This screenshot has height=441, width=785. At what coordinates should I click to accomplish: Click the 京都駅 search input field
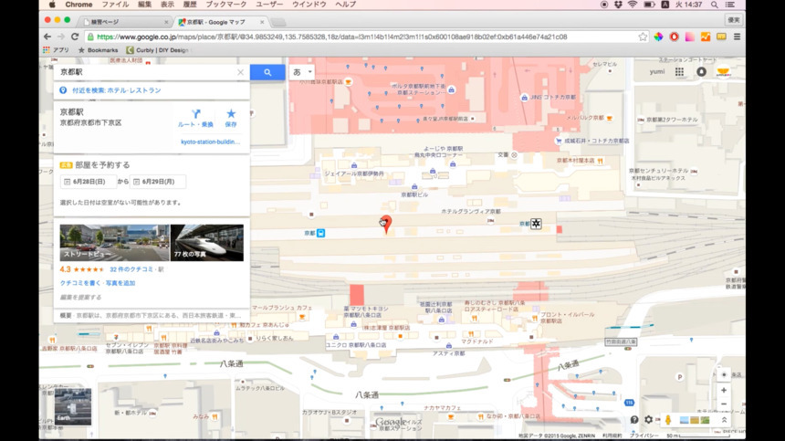click(147, 72)
